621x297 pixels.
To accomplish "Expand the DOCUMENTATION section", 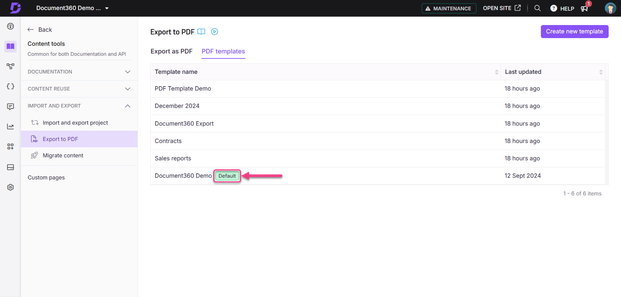I will pos(79,72).
